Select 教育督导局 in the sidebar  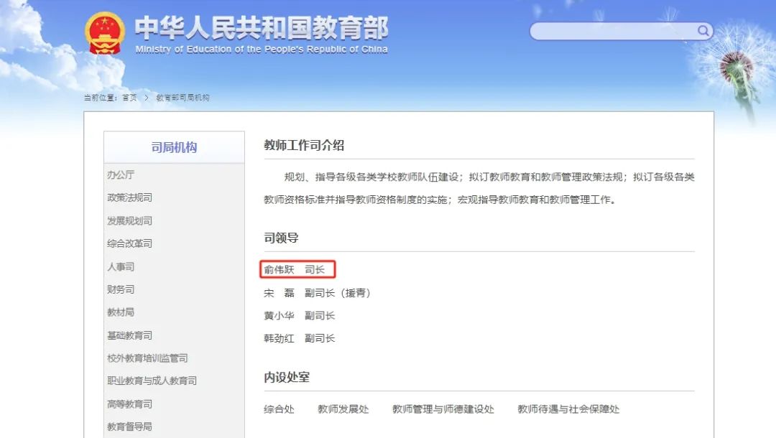[x=129, y=427]
